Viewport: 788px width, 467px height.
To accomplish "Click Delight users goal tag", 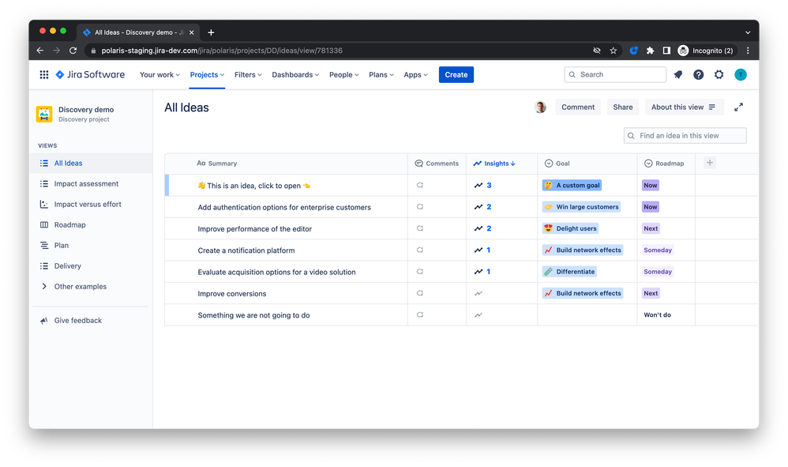I will tap(570, 228).
